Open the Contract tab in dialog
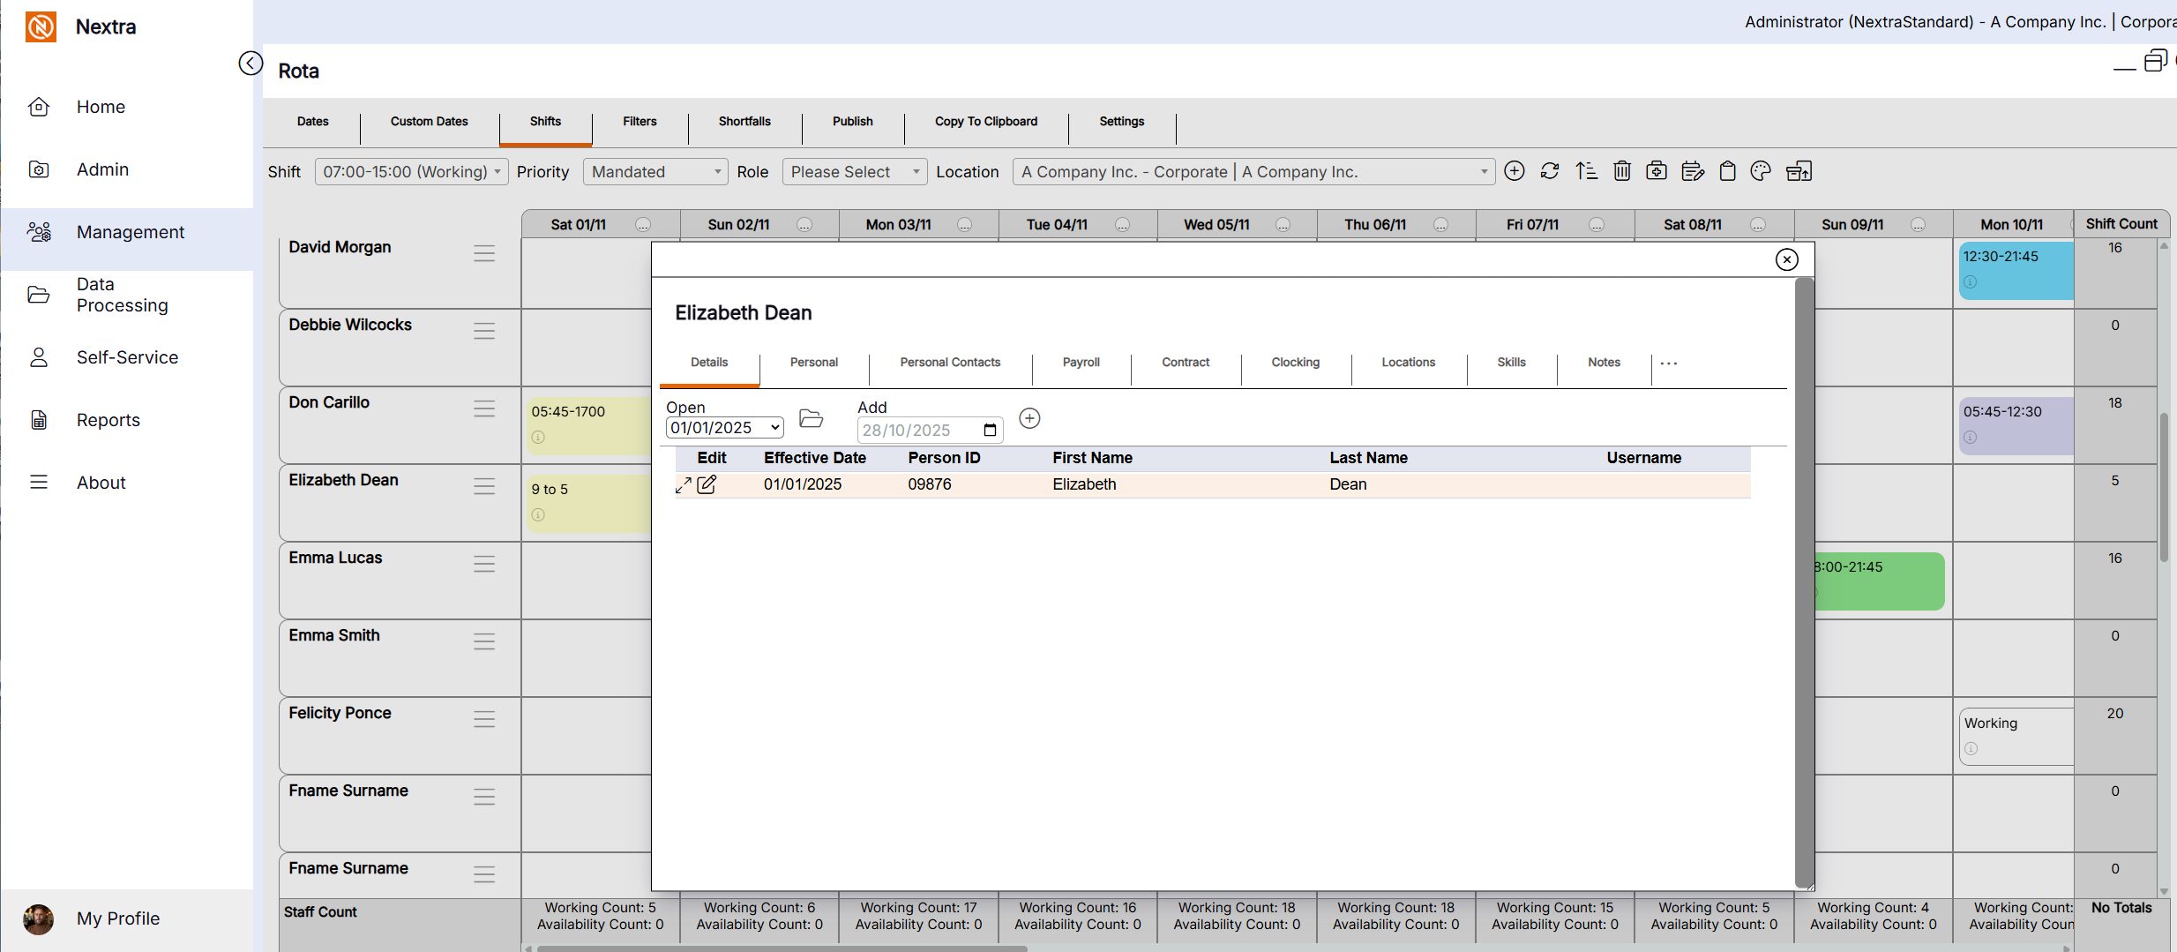This screenshot has height=952, width=2177. 1186,363
